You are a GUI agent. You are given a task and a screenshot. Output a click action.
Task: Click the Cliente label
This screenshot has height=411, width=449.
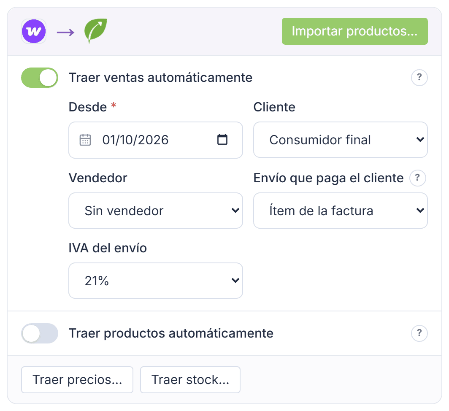(274, 107)
